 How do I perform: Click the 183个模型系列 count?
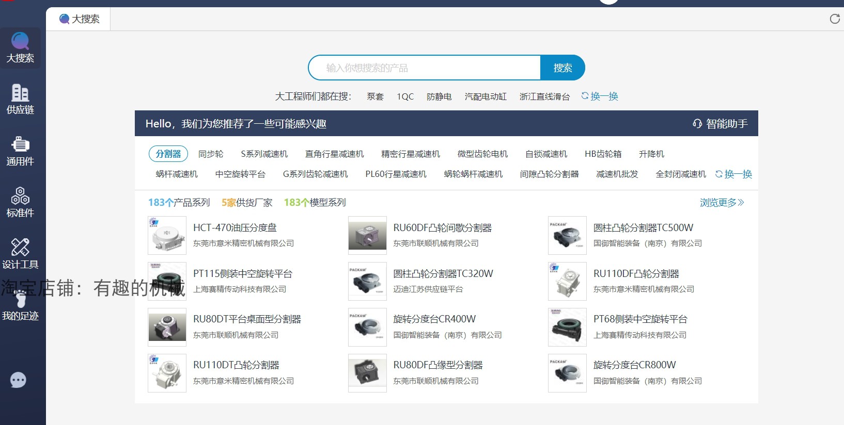click(315, 202)
